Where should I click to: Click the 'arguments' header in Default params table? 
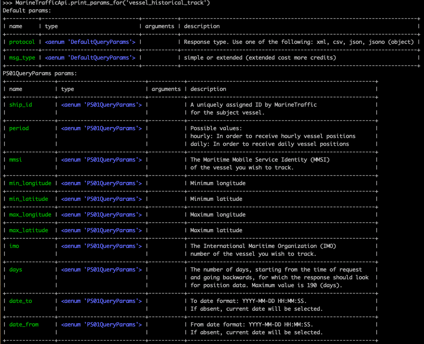click(x=160, y=26)
